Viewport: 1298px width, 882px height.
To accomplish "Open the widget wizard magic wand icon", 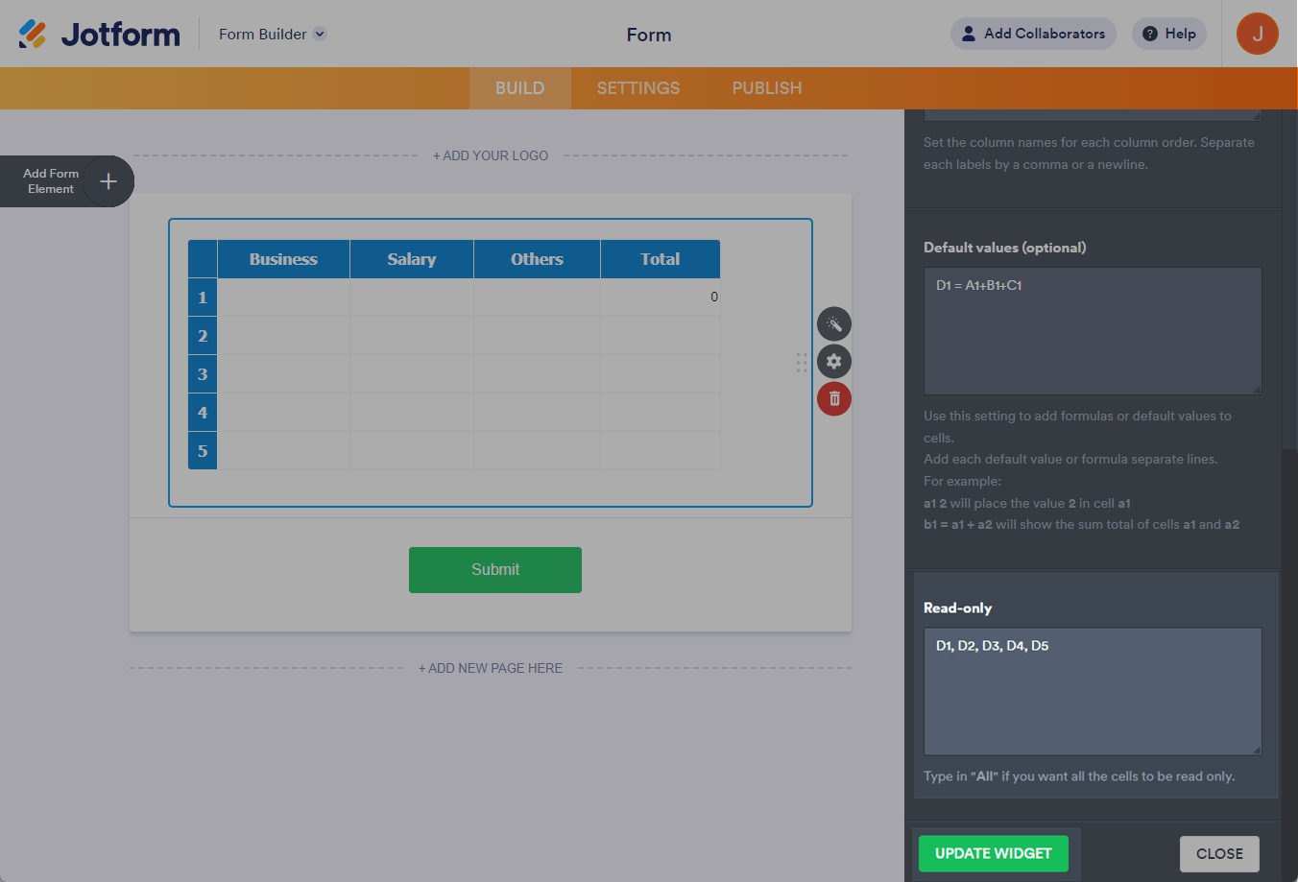I will [834, 324].
